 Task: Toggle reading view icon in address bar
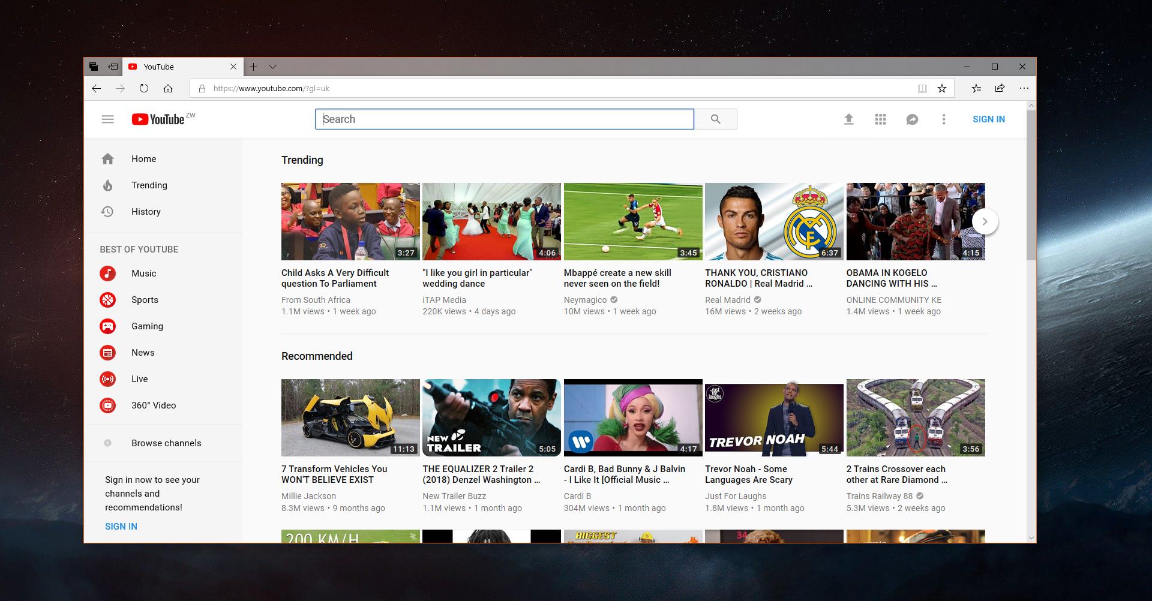(x=922, y=89)
